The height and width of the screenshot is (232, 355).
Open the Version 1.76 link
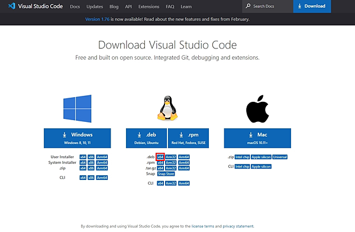point(97,20)
